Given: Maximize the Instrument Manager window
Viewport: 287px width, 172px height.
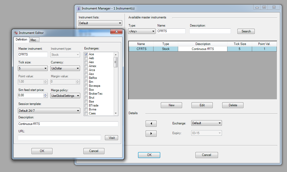Looking at the screenshot, I should 264,7.
